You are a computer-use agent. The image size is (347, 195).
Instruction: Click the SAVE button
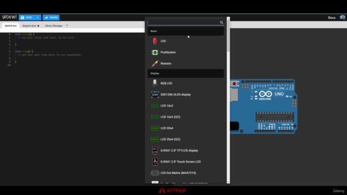[x=27, y=17]
